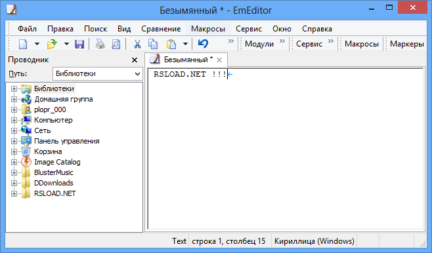Click in the editor text area
This screenshot has width=432, height=253.
click(x=286, y=149)
